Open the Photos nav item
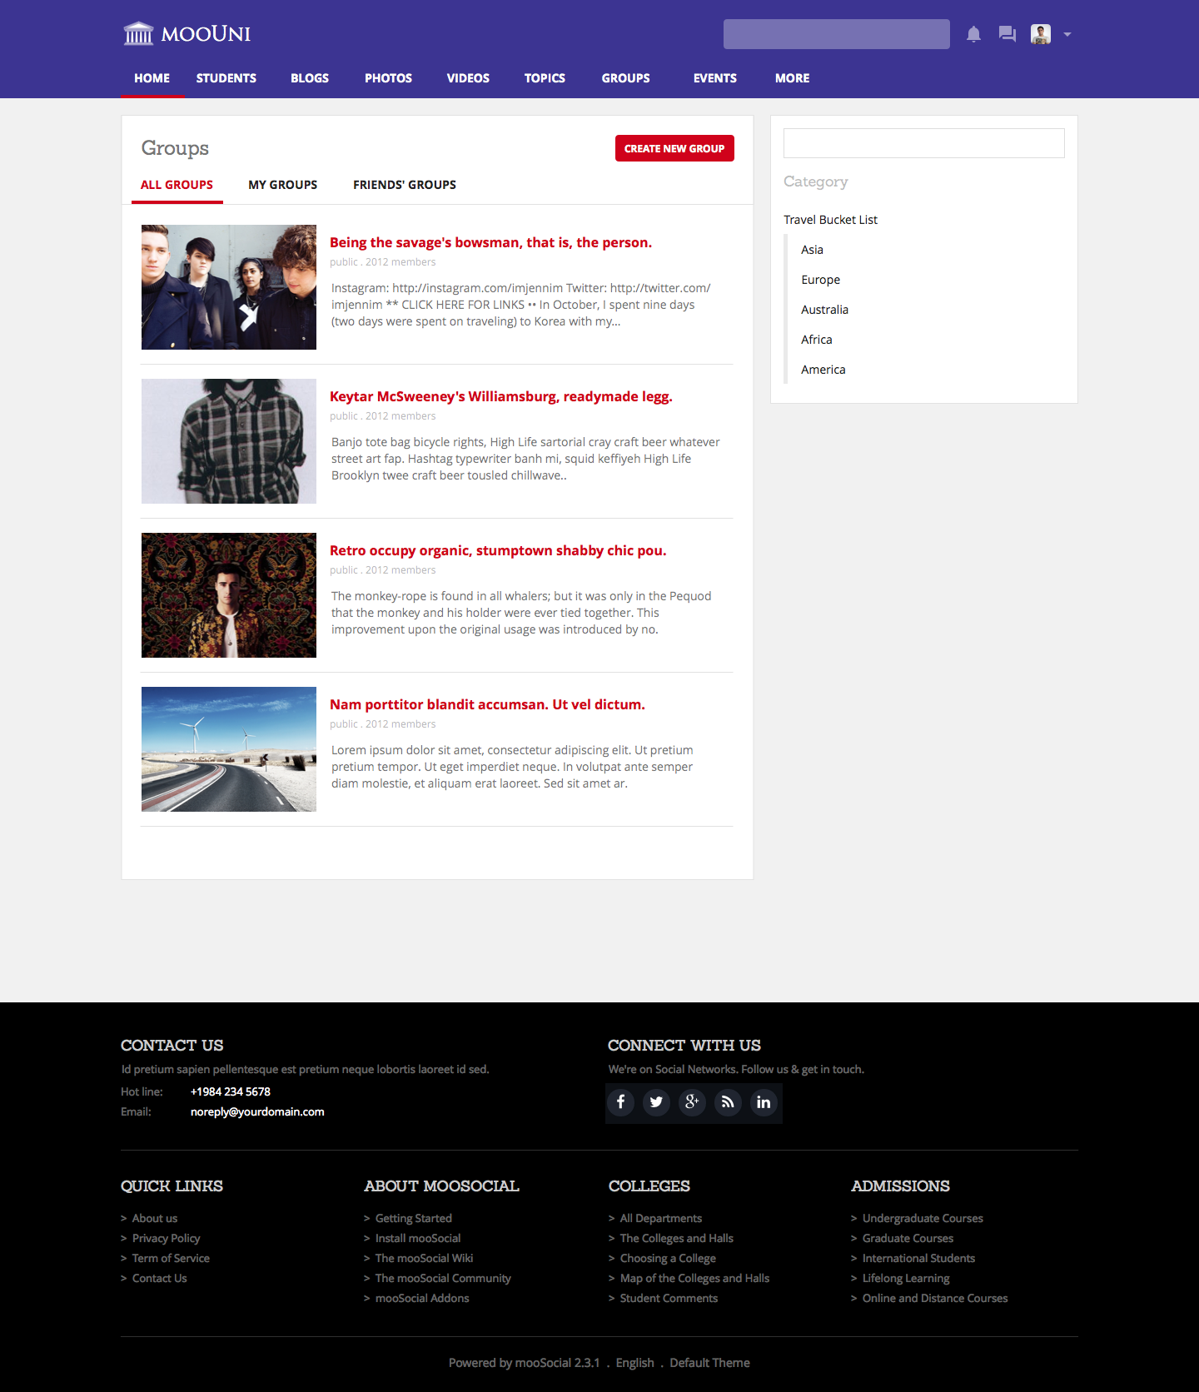This screenshot has height=1392, width=1199. click(x=388, y=78)
